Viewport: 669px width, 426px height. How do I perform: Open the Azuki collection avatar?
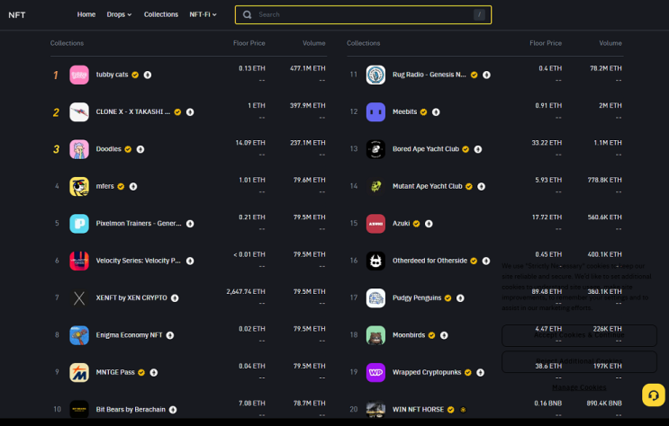pyautogui.click(x=375, y=224)
